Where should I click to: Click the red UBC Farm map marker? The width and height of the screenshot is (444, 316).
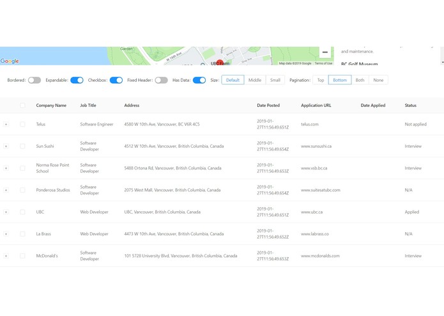(x=220, y=63)
